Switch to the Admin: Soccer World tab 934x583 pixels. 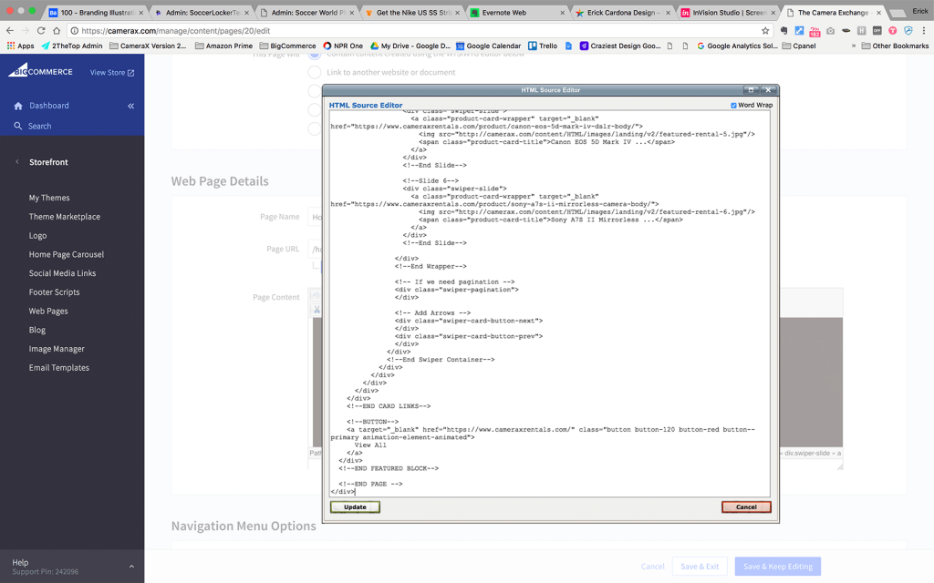[x=306, y=13]
